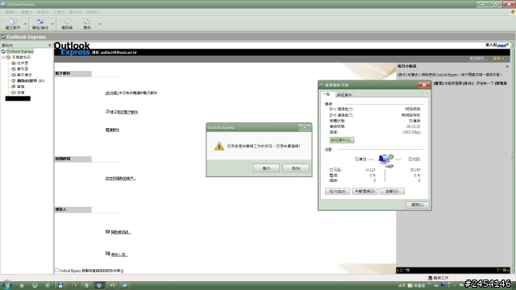Click the Read Mail (閱讀郵件) link
The width and height of the screenshot is (516, 290).
(x=113, y=130)
